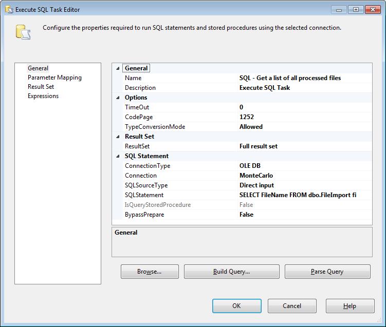Screen dimensions: 386x327
Task: Click Parse Query button
Action: pyautogui.click(x=327, y=272)
